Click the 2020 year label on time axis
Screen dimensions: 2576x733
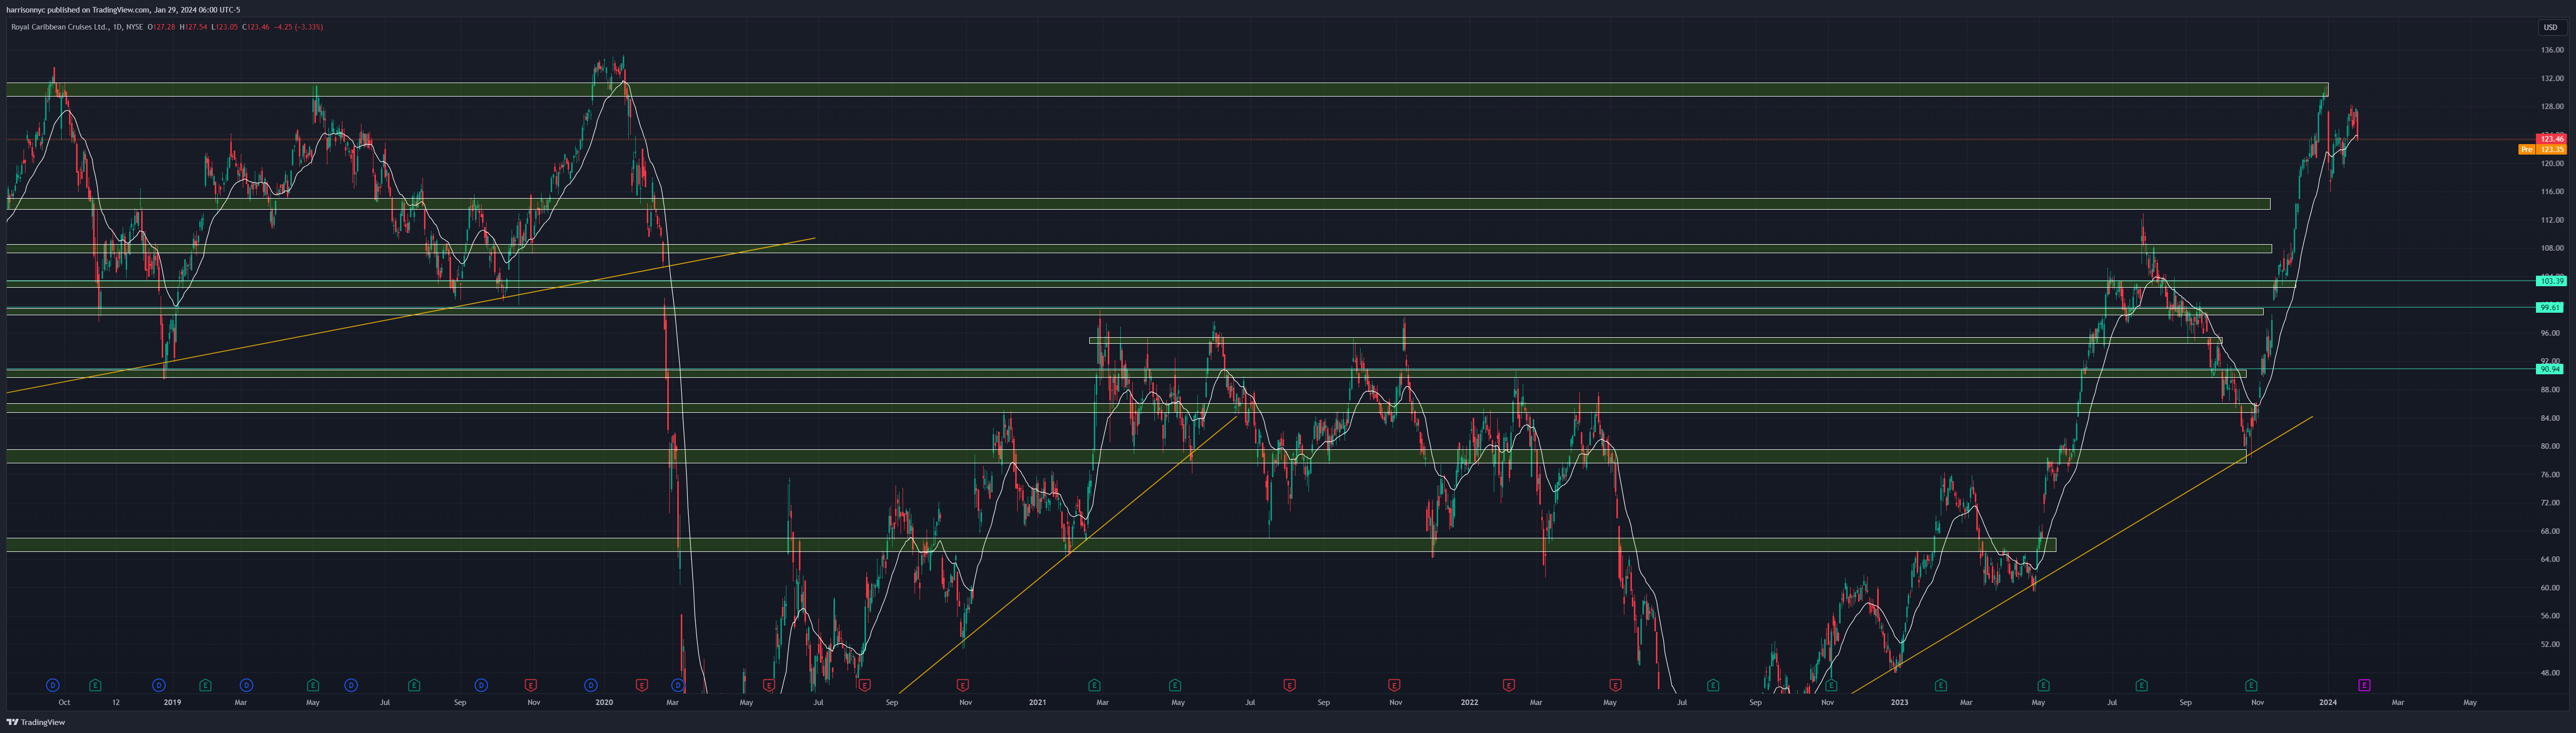click(x=604, y=702)
